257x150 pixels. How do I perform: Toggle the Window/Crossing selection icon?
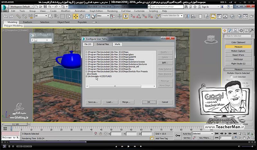69,16
